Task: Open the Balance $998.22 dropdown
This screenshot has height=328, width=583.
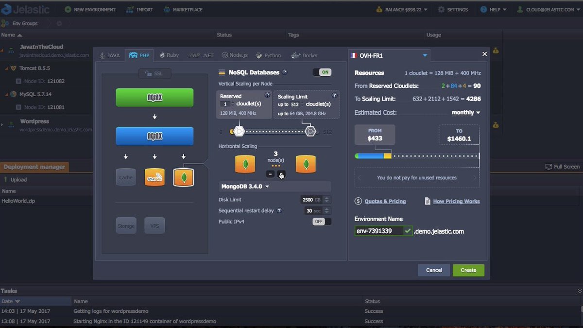Action: click(x=402, y=9)
